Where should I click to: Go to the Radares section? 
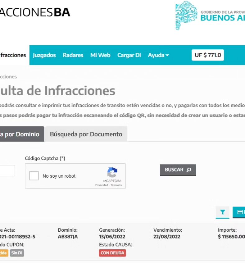tap(73, 55)
